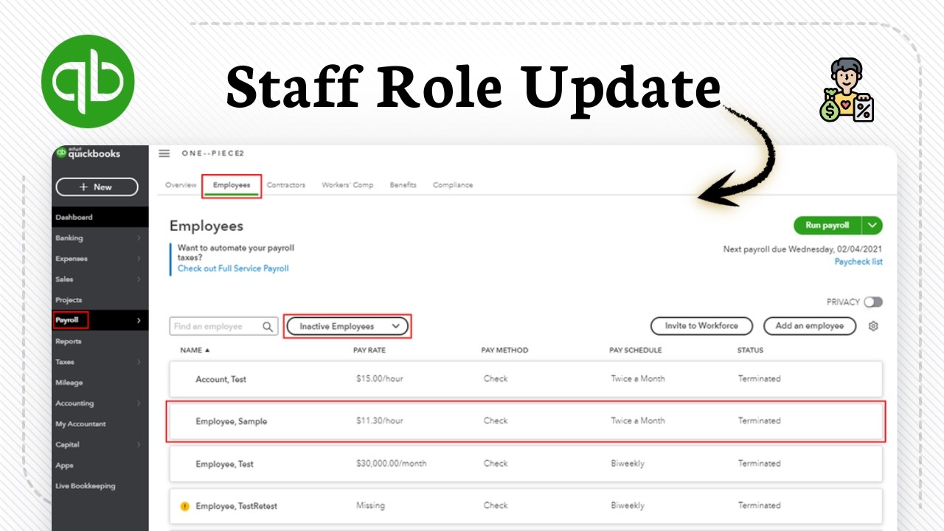Screen dimensions: 944x531
Task: Open the Employee, Sample employee row
Action: point(526,421)
